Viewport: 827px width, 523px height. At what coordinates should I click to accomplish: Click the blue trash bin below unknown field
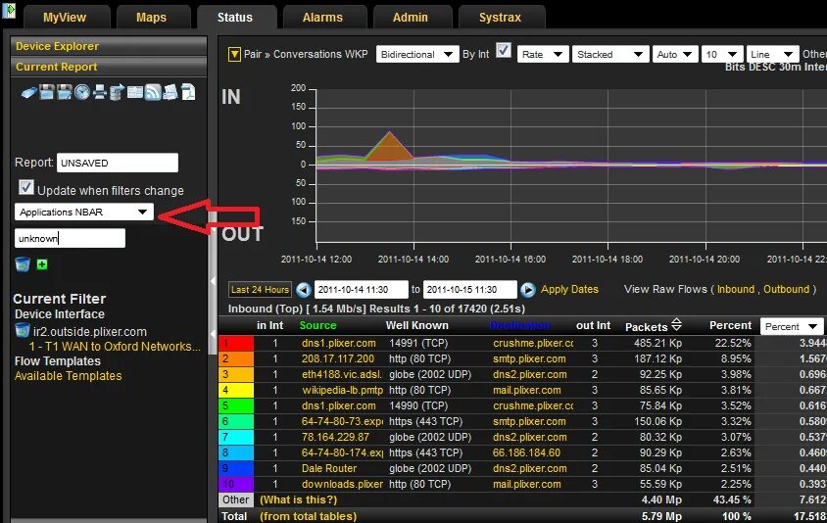(x=23, y=264)
